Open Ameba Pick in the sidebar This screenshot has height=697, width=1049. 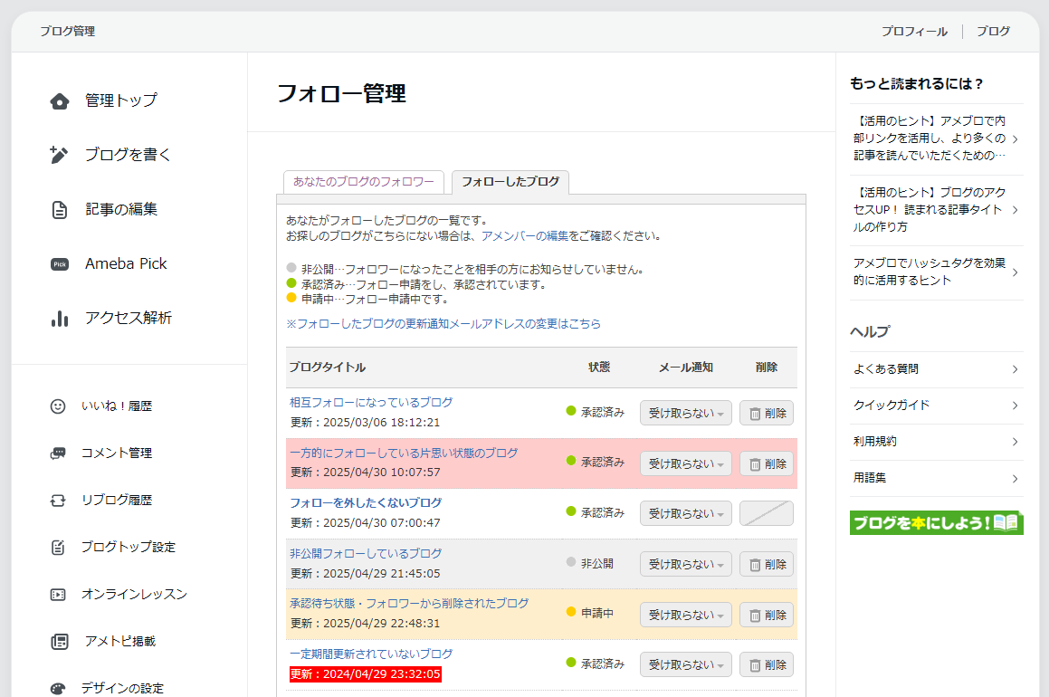pos(126,263)
